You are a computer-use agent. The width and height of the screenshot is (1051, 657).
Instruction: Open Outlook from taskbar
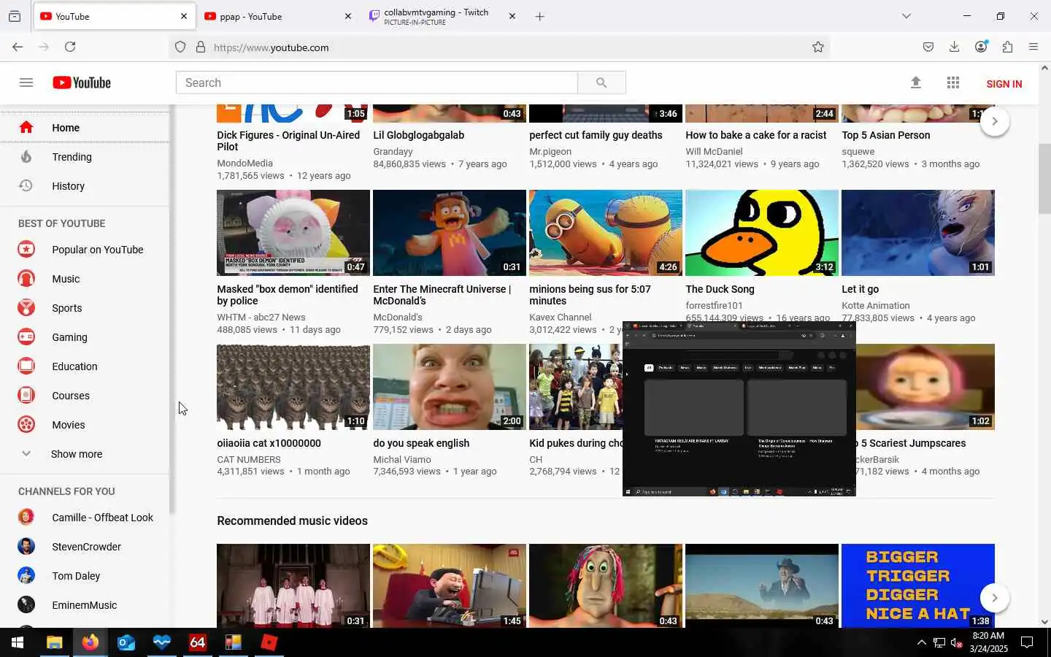coord(126,642)
